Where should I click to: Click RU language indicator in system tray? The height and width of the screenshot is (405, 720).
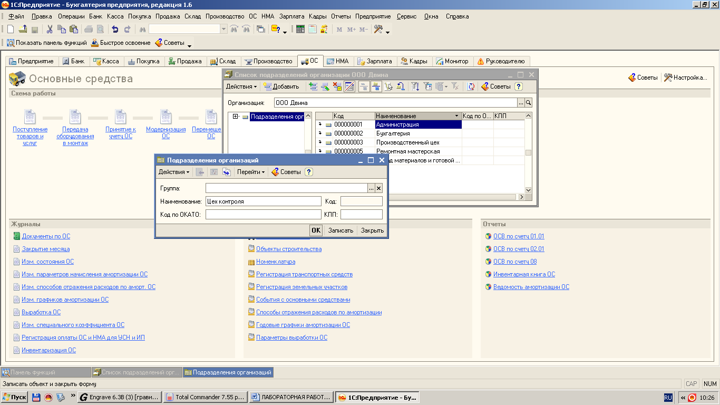coord(668,398)
